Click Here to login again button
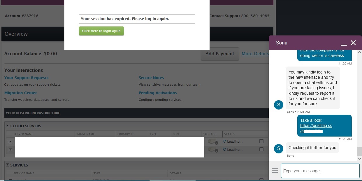The width and height of the screenshot is (362, 181). pos(101,31)
